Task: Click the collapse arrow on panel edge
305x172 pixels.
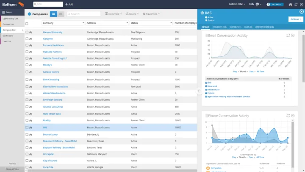Action: [x=199, y=91]
